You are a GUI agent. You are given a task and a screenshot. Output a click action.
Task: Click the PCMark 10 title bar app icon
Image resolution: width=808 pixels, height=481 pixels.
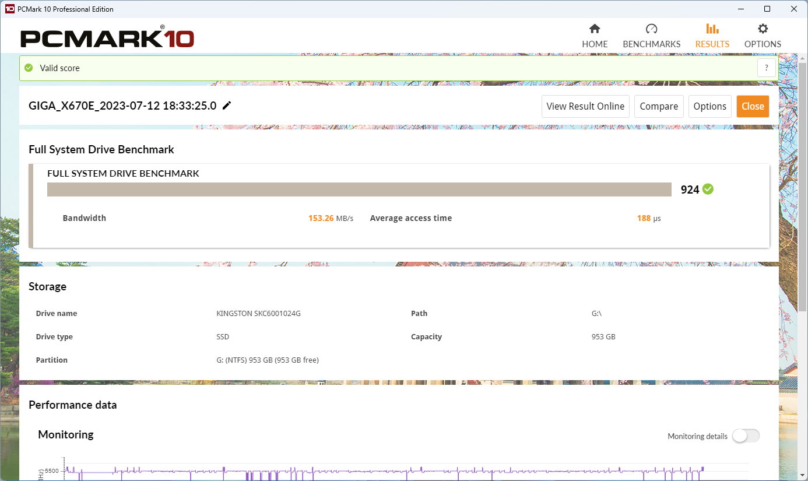pyautogui.click(x=9, y=9)
